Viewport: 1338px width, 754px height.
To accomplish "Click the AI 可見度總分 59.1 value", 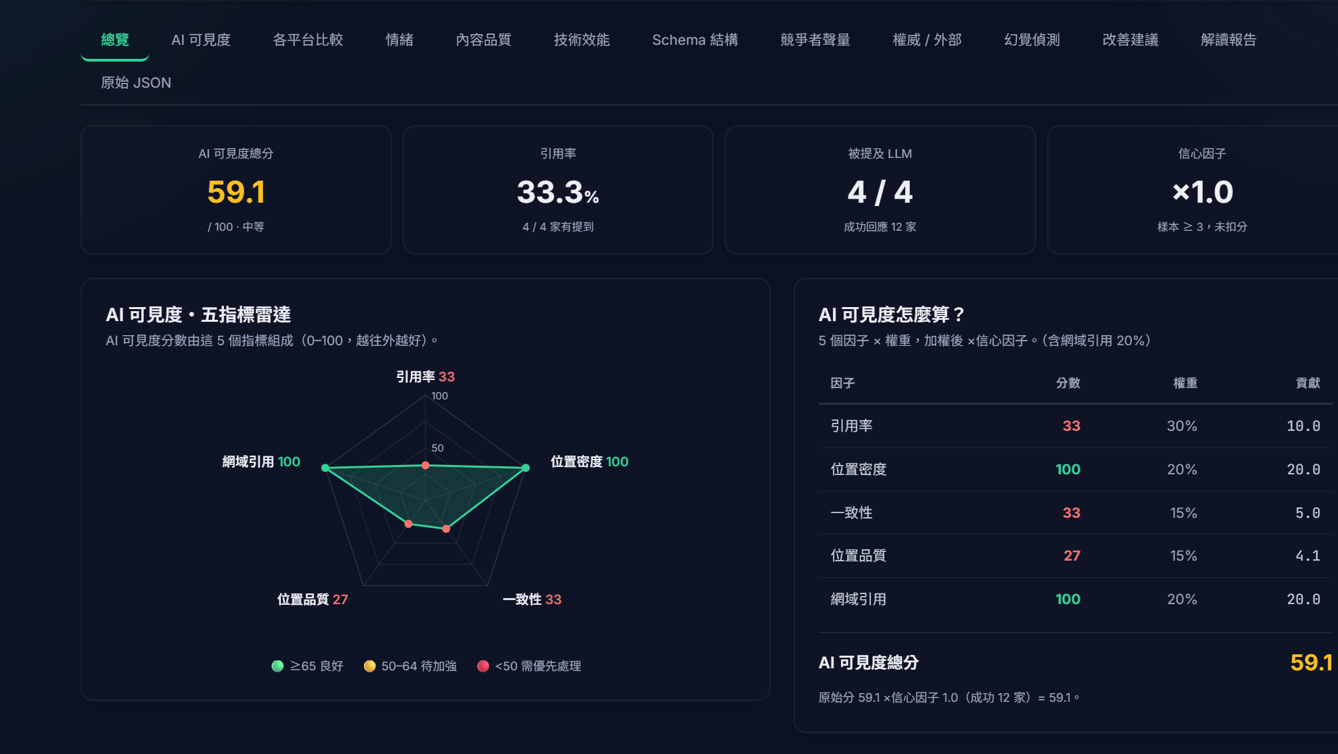I will click(x=236, y=192).
